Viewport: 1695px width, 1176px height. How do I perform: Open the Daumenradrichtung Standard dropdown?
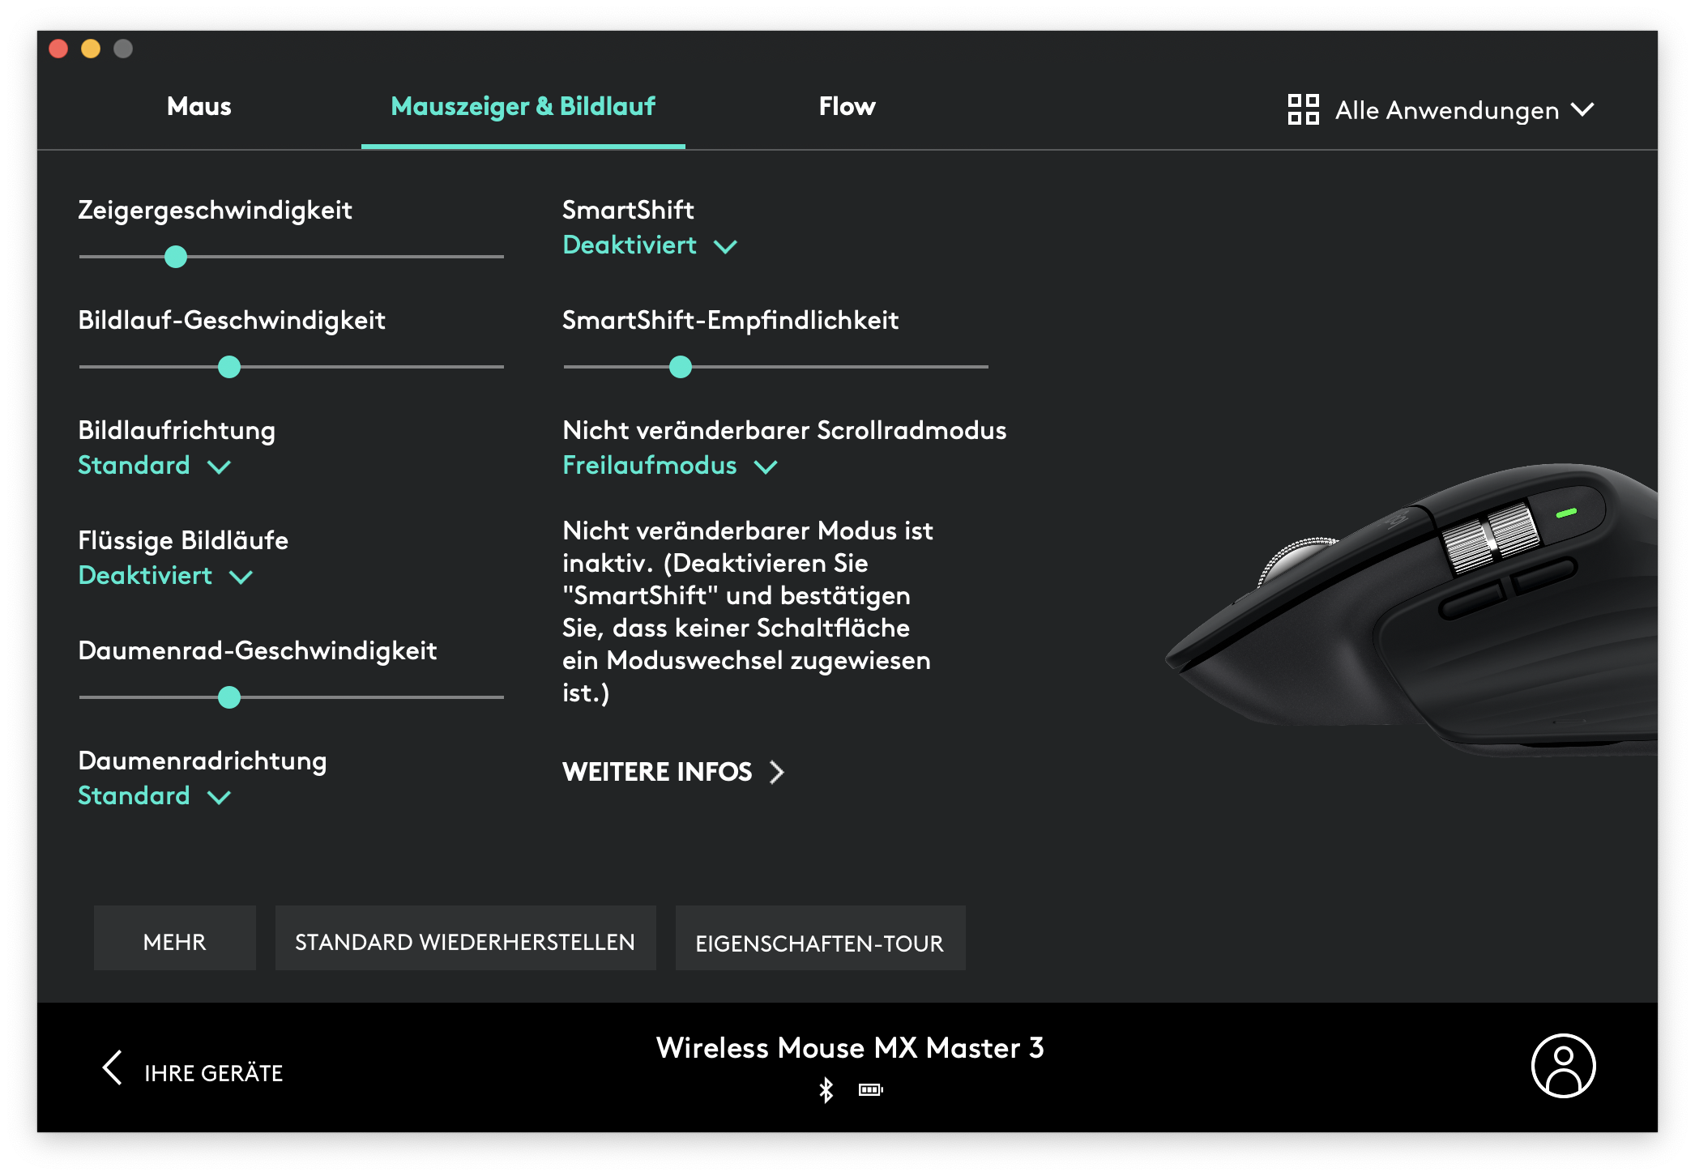pyautogui.click(x=155, y=796)
